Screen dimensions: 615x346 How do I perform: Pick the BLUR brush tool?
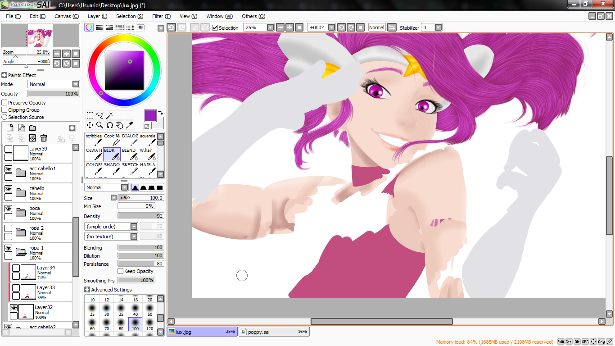[112, 154]
